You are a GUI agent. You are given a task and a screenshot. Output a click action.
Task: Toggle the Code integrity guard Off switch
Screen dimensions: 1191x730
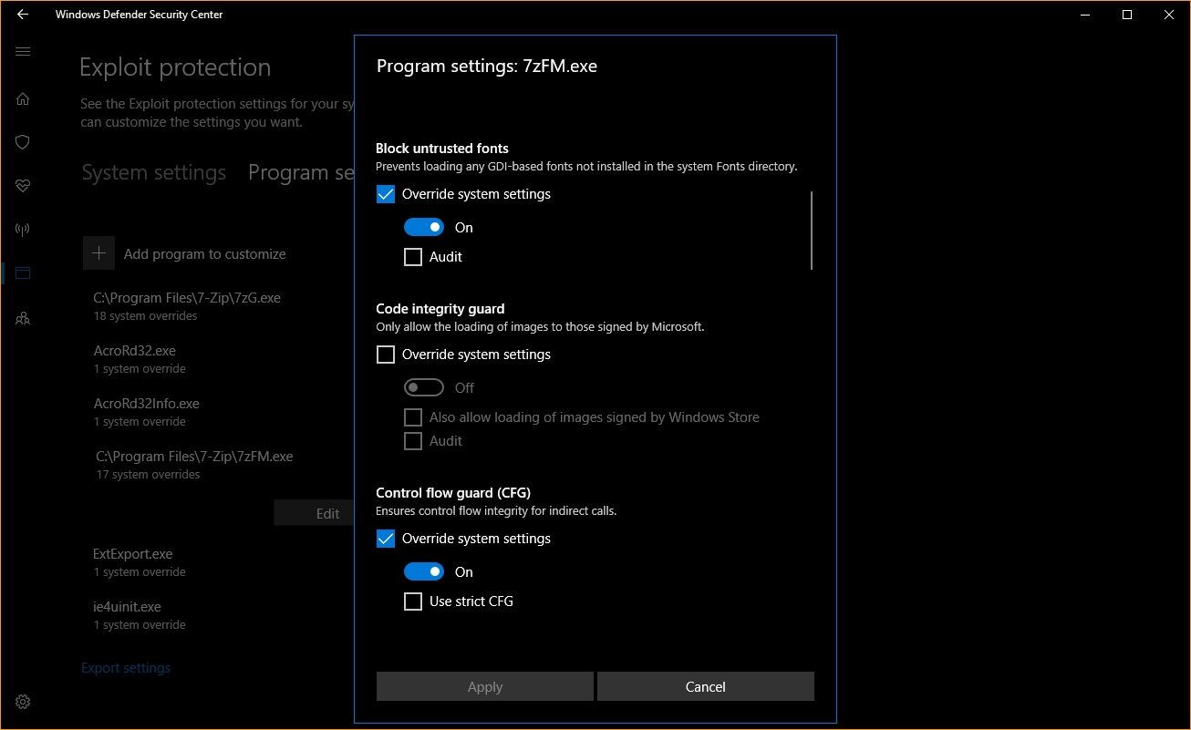pyautogui.click(x=424, y=388)
